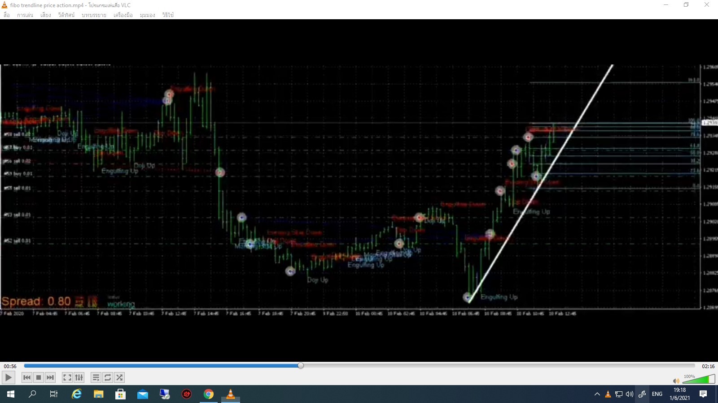Click the VLC cone tray icon

[608, 394]
